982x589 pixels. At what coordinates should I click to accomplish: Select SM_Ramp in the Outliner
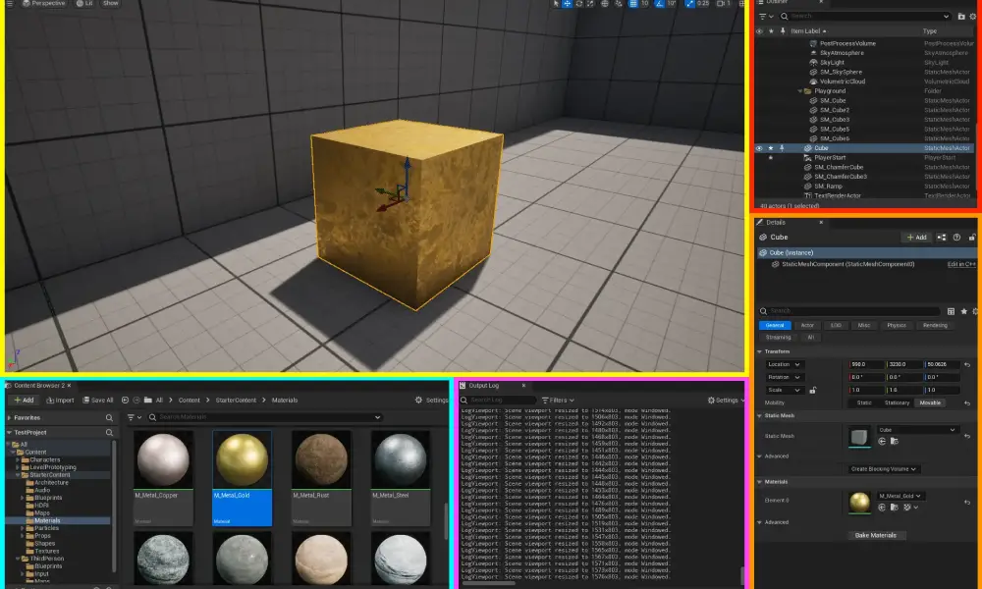(828, 187)
